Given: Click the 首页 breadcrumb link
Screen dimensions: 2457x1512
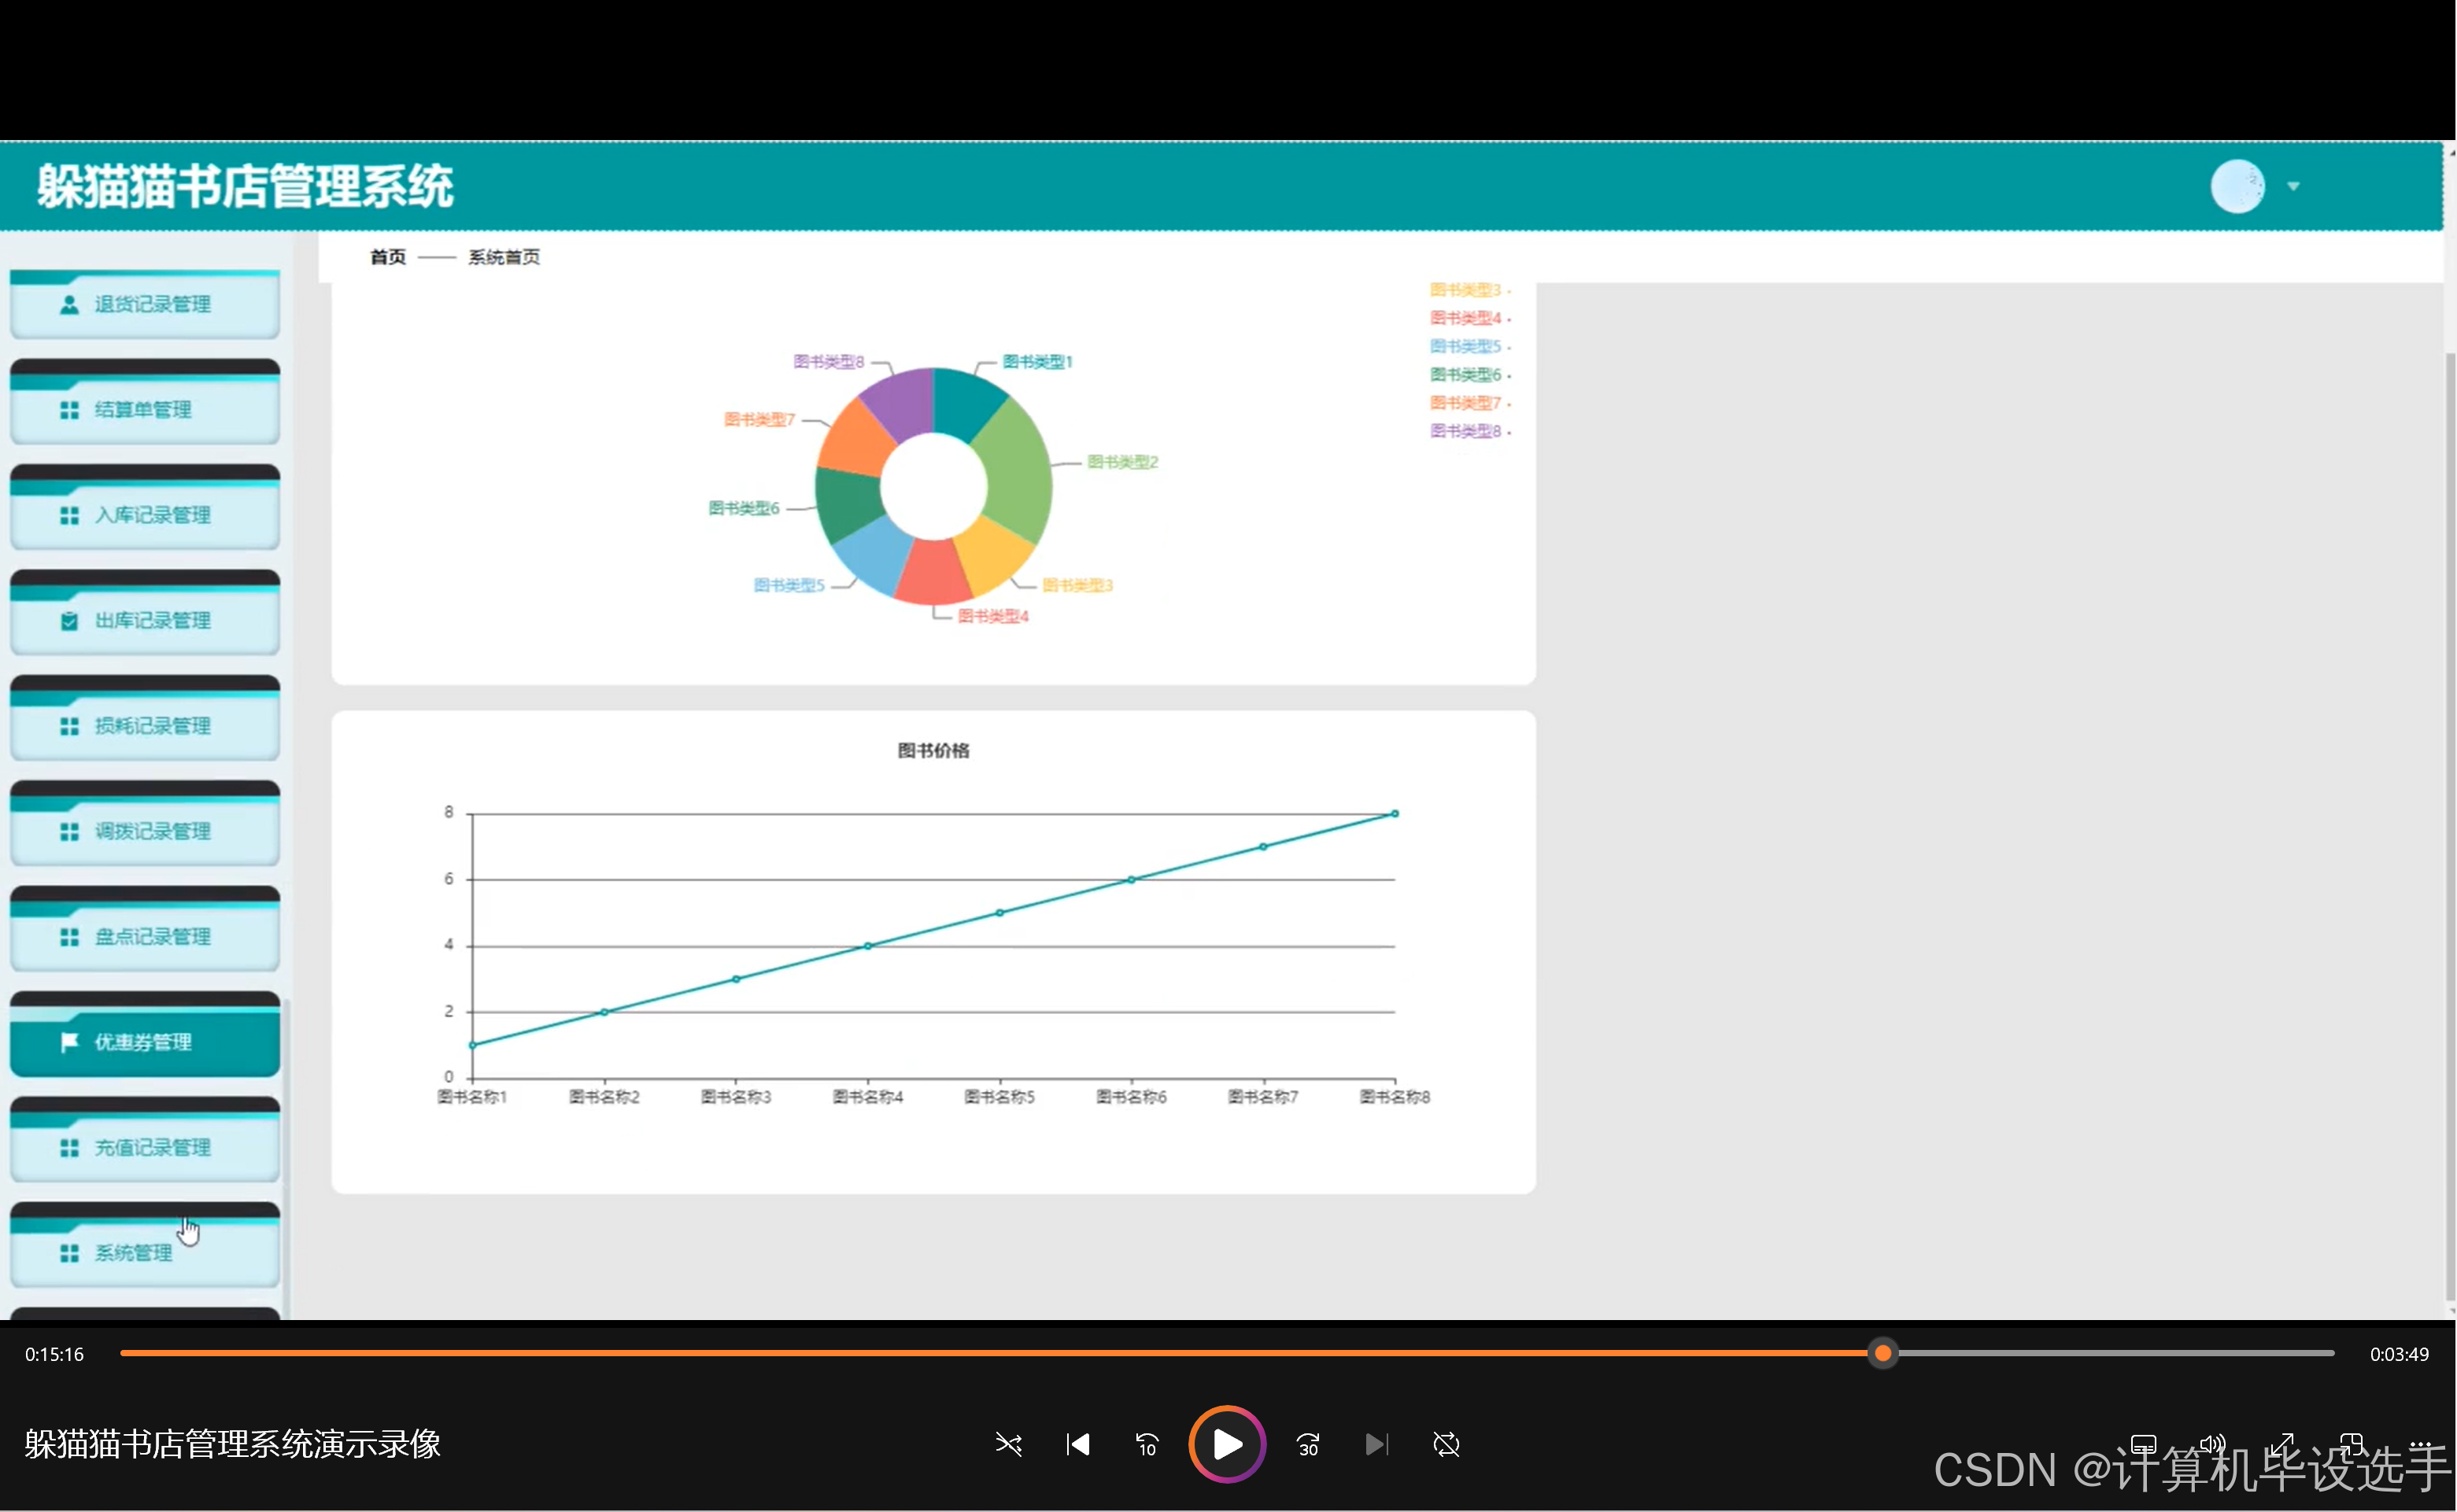Looking at the screenshot, I should (388, 257).
